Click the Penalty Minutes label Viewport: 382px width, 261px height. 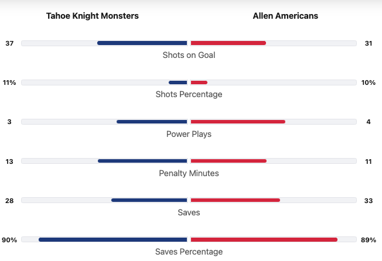189,173
